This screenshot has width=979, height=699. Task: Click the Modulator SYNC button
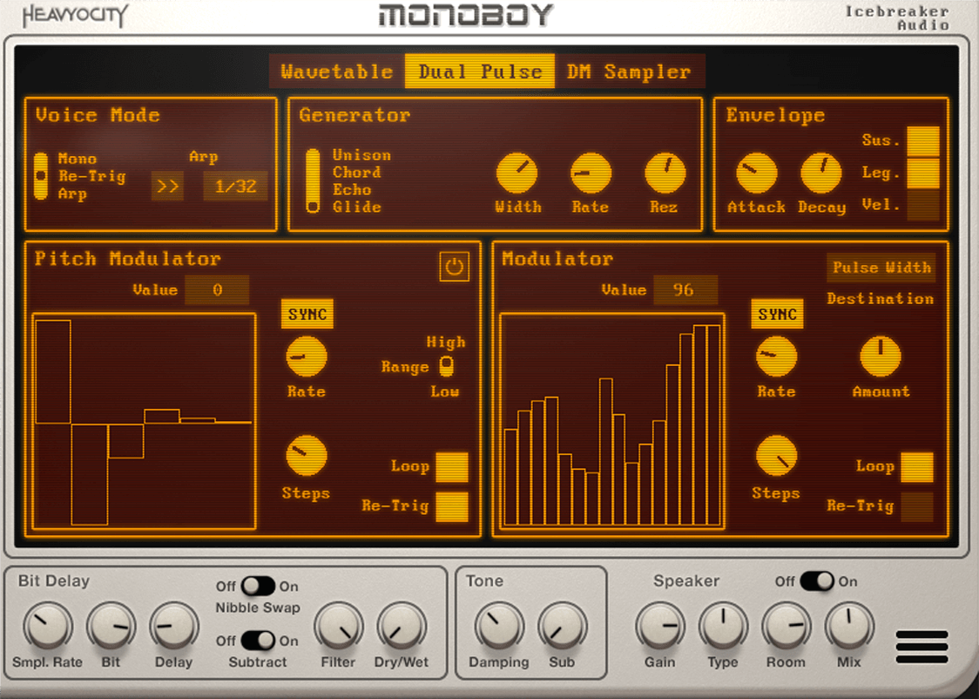click(x=777, y=315)
